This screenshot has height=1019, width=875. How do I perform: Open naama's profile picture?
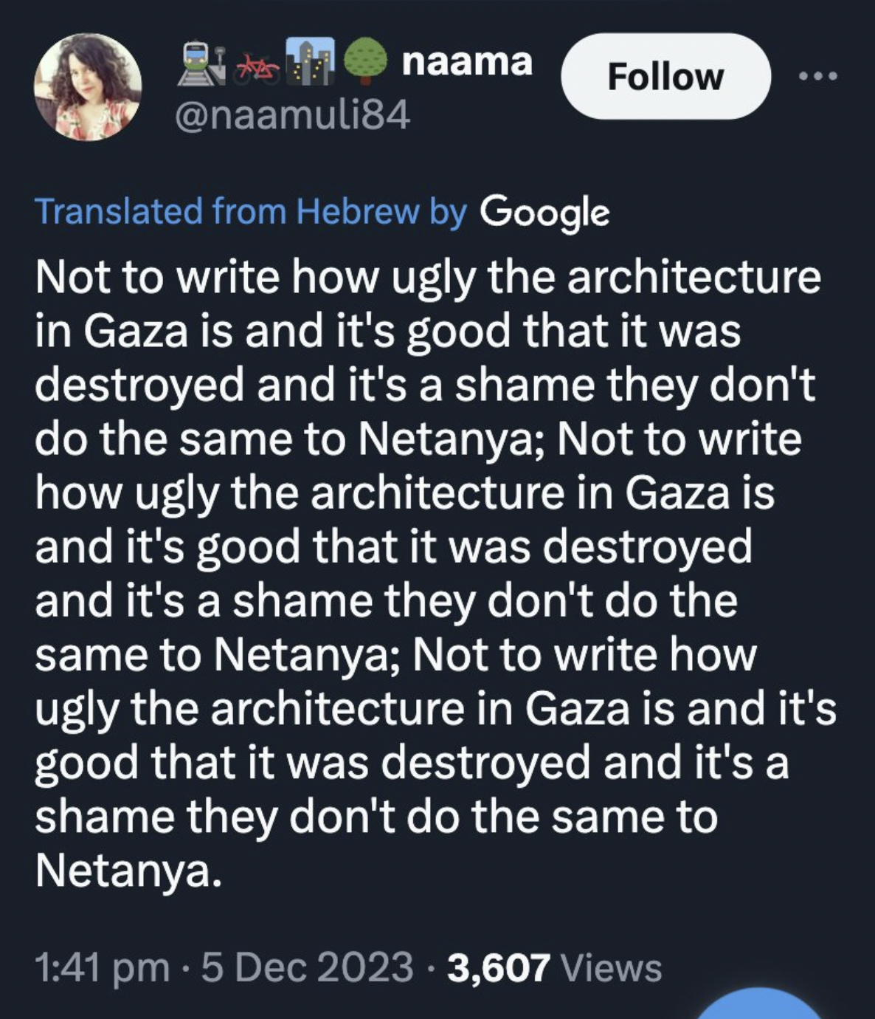[x=87, y=86]
